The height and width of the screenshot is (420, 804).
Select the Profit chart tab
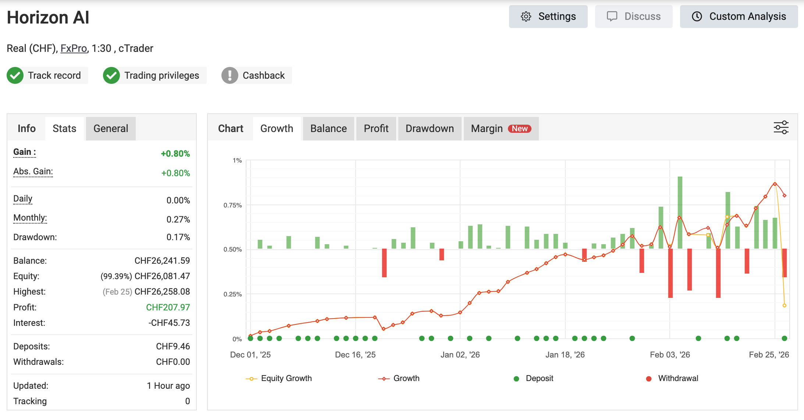pyautogui.click(x=376, y=129)
